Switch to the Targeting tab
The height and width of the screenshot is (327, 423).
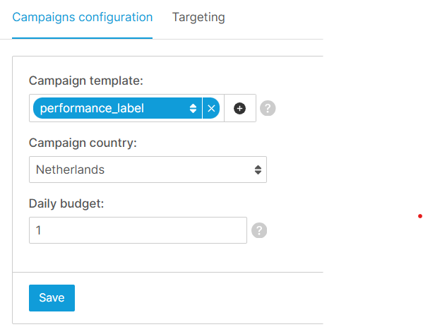198,17
